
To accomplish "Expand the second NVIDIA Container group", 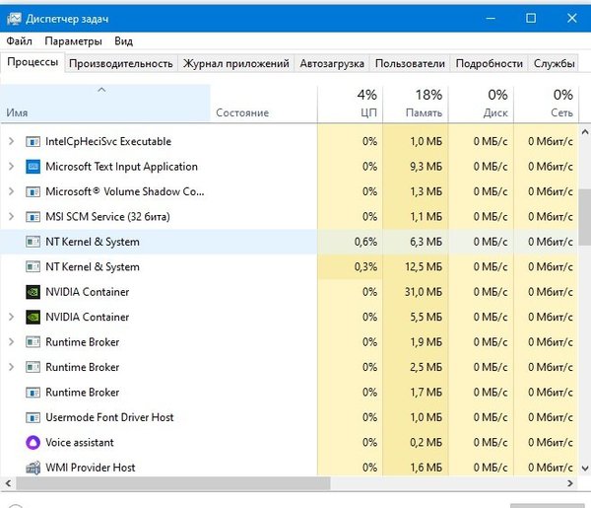I will pos(11,318).
